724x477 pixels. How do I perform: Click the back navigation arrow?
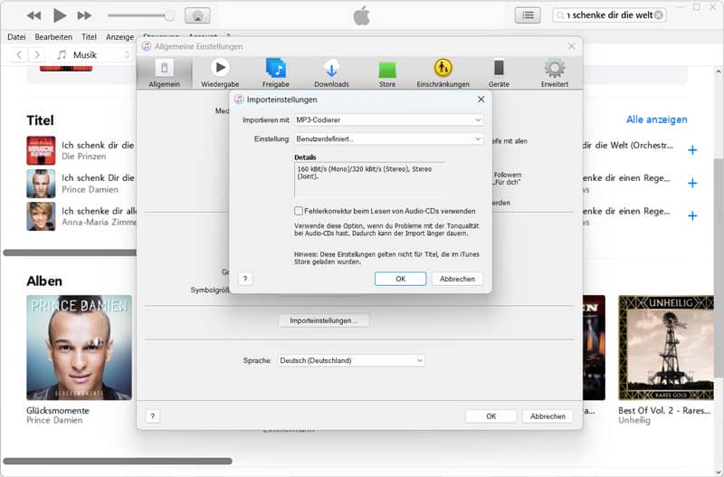[19, 55]
